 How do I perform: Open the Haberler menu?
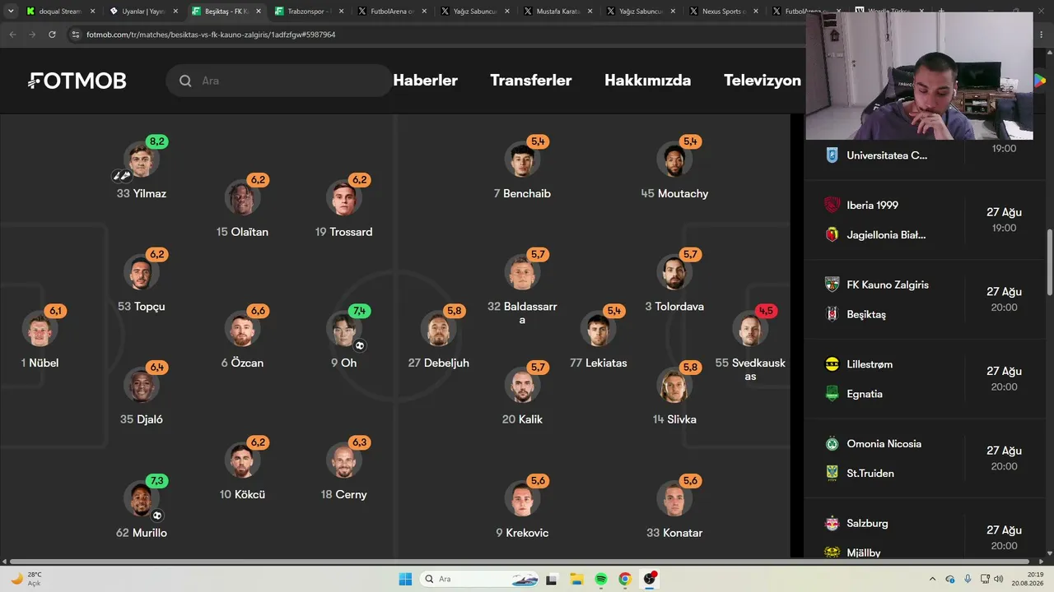(425, 81)
